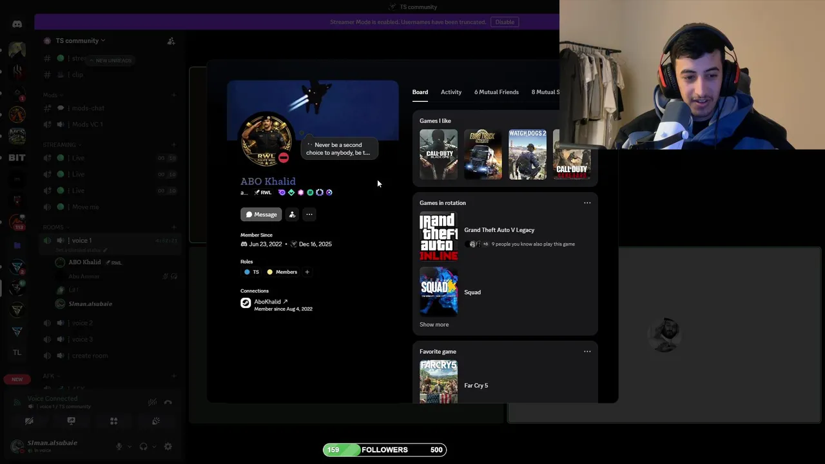
Task: Open Discord home direct messages icon
Action: 17,24
